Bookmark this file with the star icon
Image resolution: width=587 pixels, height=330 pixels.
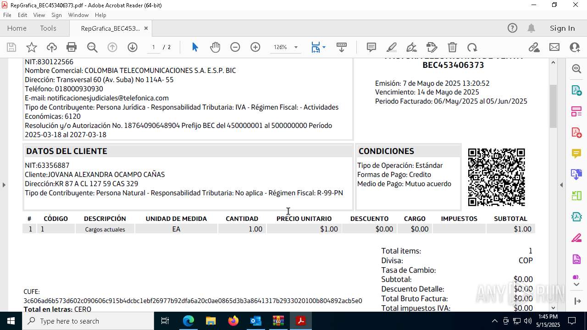coord(32,47)
